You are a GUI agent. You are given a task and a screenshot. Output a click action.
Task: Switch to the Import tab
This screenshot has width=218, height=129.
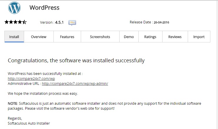(x=199, y=37)
